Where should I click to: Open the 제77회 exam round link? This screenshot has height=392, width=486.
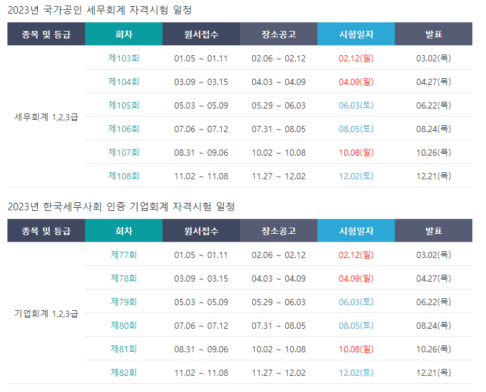pyautogui.click(x=124, y=254)
